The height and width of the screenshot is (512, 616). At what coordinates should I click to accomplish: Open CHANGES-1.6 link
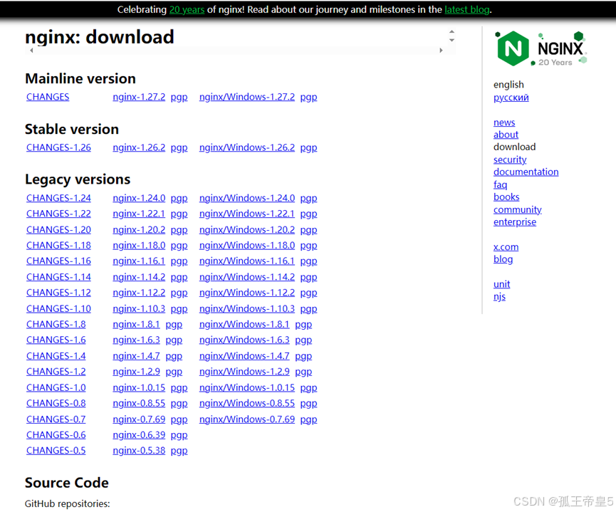(56, 340)
